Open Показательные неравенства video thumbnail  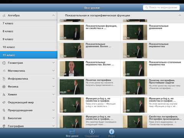coord(135,51)
